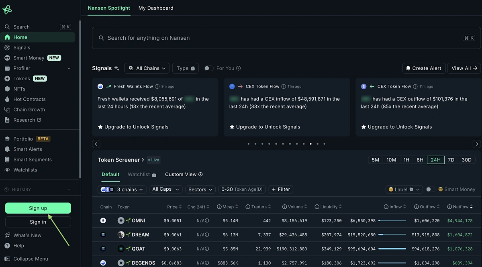The height and width of the screenshot is (267, 482).
Task: Click the Nansen logo icon
Action: click(x=7, y=10)
